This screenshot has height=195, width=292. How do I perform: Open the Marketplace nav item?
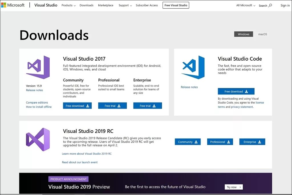106,5
